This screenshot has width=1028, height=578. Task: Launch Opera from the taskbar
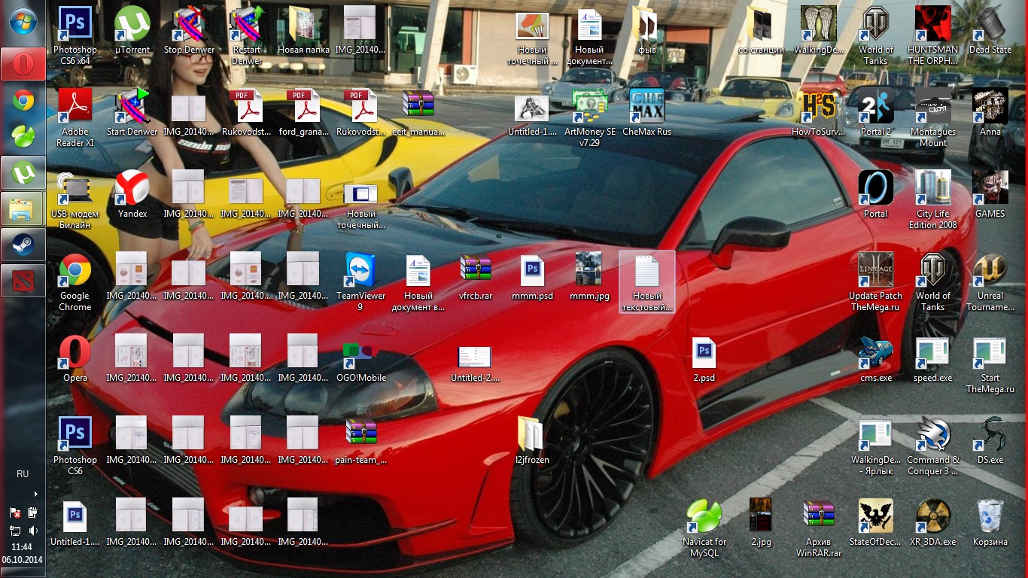point(23,64)
